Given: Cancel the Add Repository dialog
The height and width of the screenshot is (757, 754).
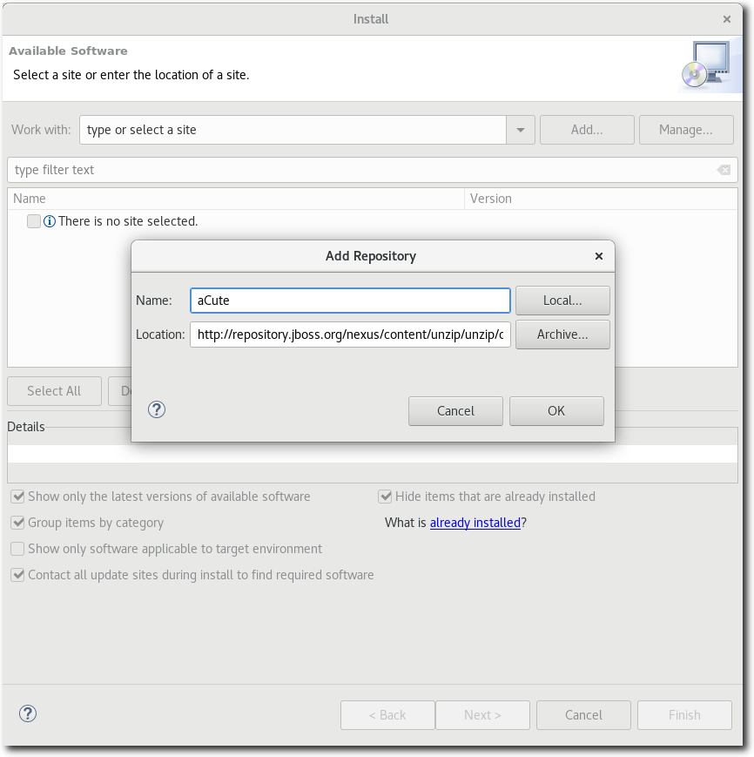Looking at the screenshot, I should point(455,410).
